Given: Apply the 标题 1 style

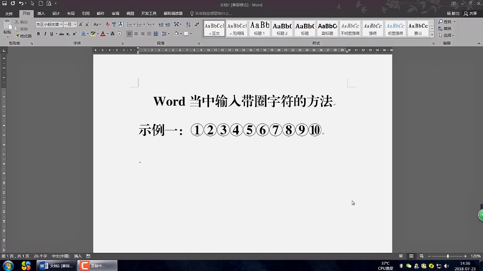Looking at the screenshot, I should click(x=259, y=27).
